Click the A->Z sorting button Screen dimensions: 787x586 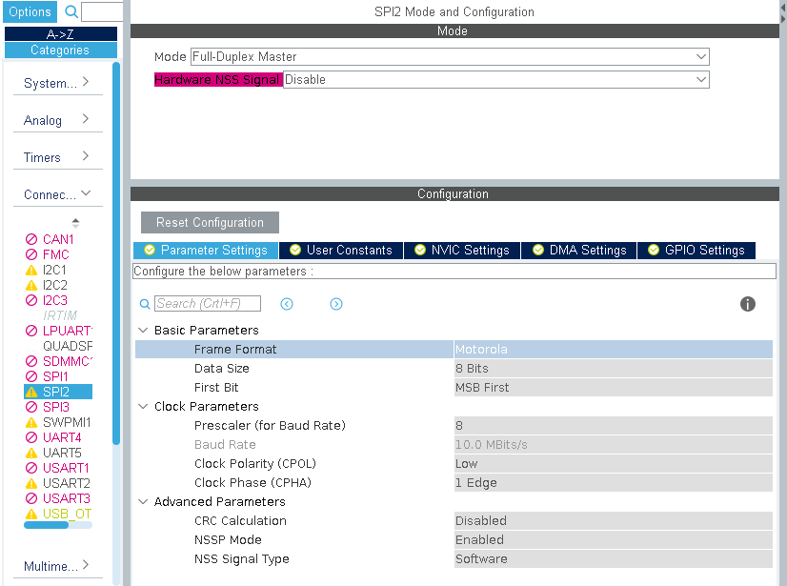tap(60, 33)
